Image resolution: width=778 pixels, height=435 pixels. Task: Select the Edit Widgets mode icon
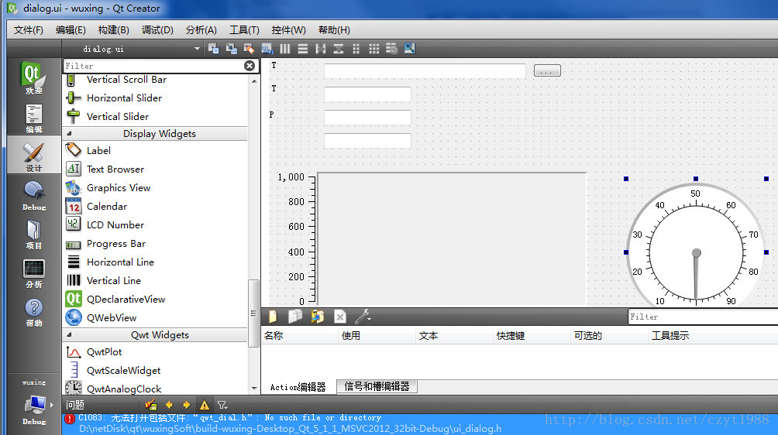pos(213,49)
